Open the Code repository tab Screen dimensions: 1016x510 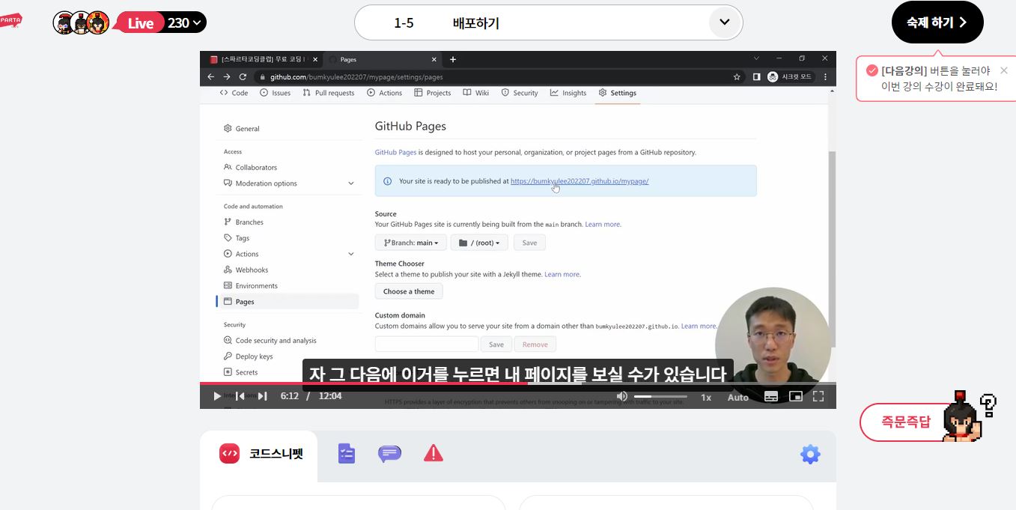234,93
